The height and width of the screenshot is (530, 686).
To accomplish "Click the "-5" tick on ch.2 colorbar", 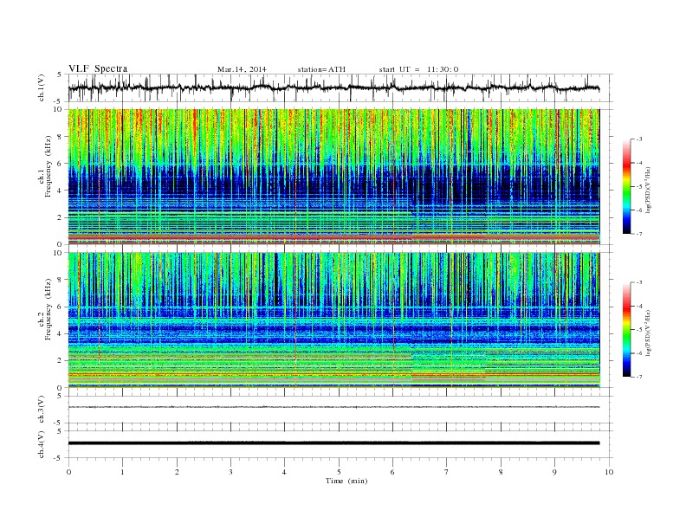I will click(x=638, y=330).
